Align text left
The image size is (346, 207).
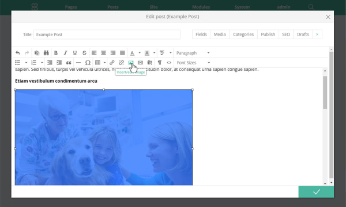pos(94,53)
